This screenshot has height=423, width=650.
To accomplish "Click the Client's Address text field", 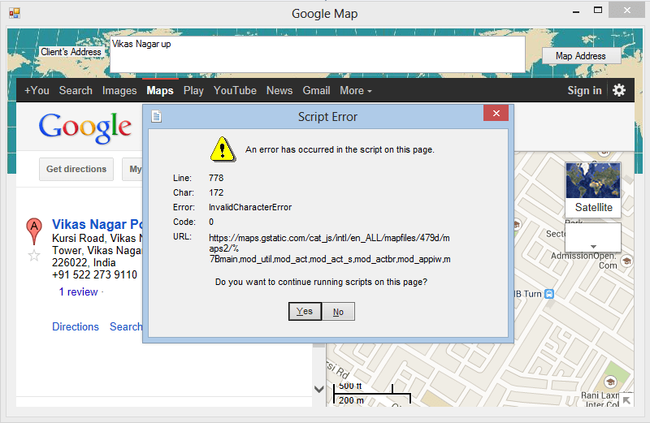I will click(318, 54).
